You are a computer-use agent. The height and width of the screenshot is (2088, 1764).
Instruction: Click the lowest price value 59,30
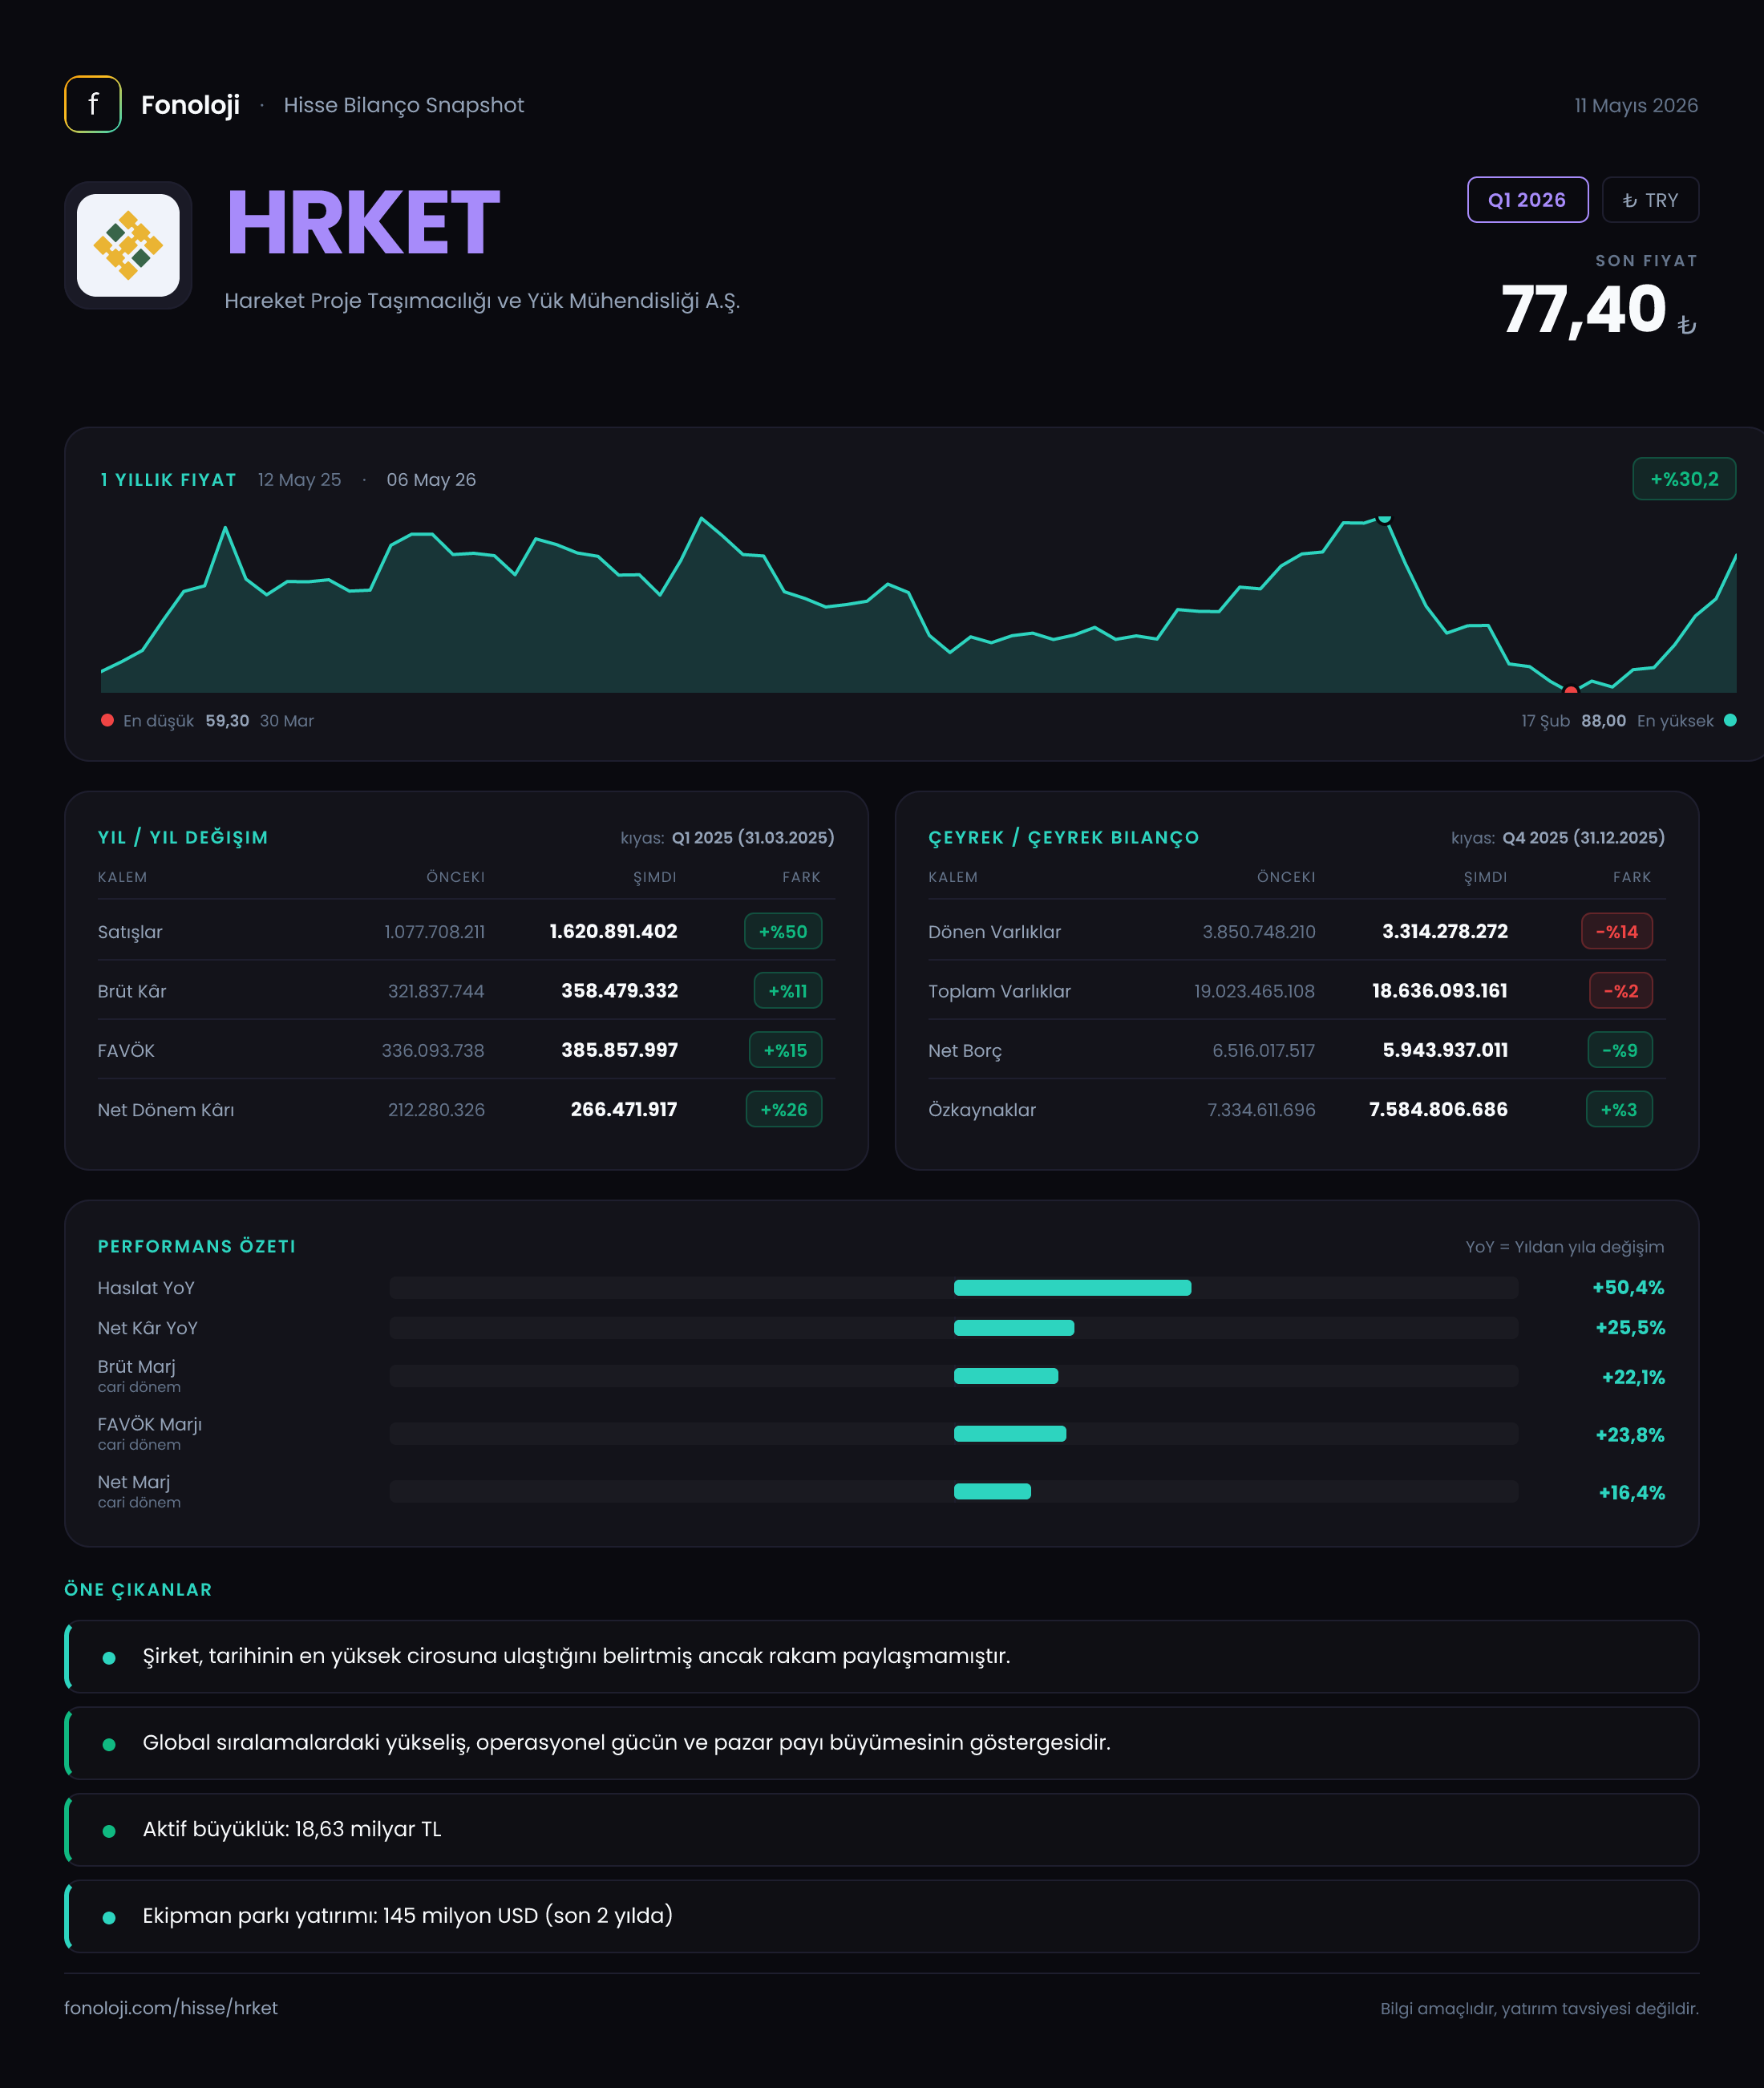[x=227, y=721]
